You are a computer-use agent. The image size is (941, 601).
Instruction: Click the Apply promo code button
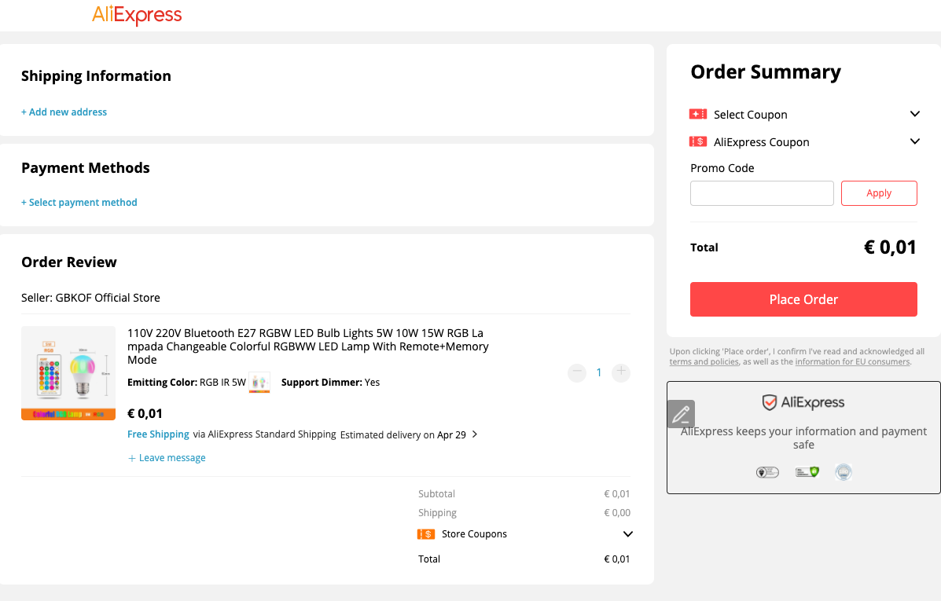pyautogui.click(x=879, y=193)
